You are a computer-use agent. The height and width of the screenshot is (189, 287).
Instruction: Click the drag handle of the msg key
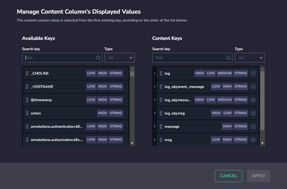click(161, 140)
